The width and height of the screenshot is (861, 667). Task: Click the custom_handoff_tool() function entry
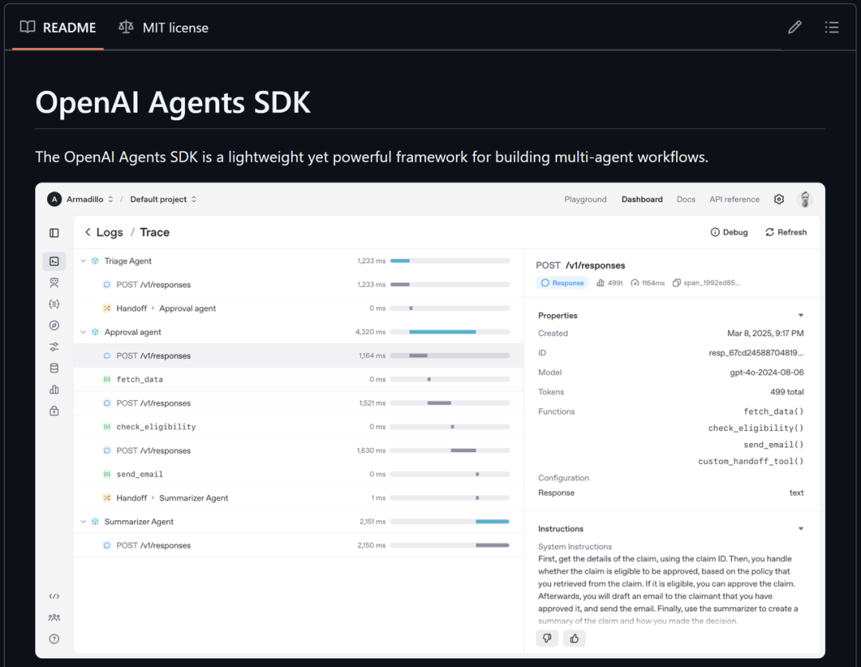[x=751, y=461]
